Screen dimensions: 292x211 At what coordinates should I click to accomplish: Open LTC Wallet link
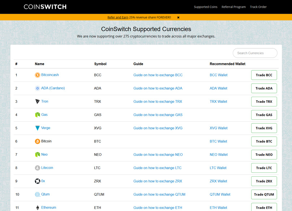click(x=218, y=168)
